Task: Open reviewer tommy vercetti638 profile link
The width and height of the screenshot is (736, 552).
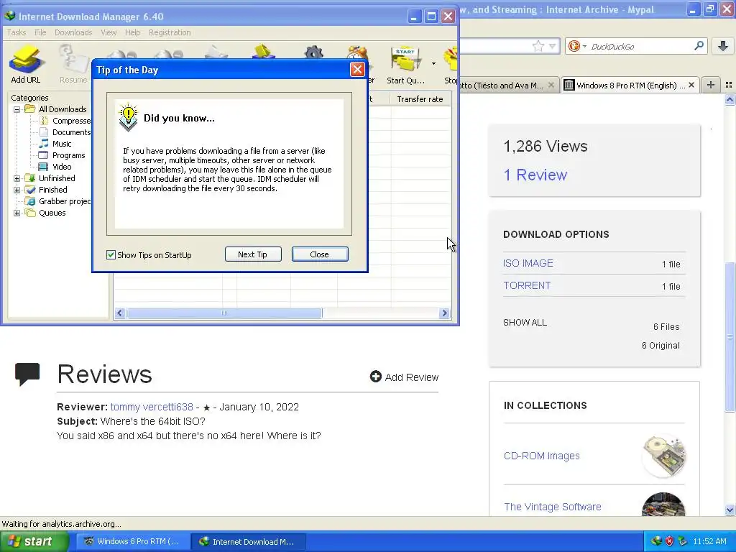Action: 152,407
